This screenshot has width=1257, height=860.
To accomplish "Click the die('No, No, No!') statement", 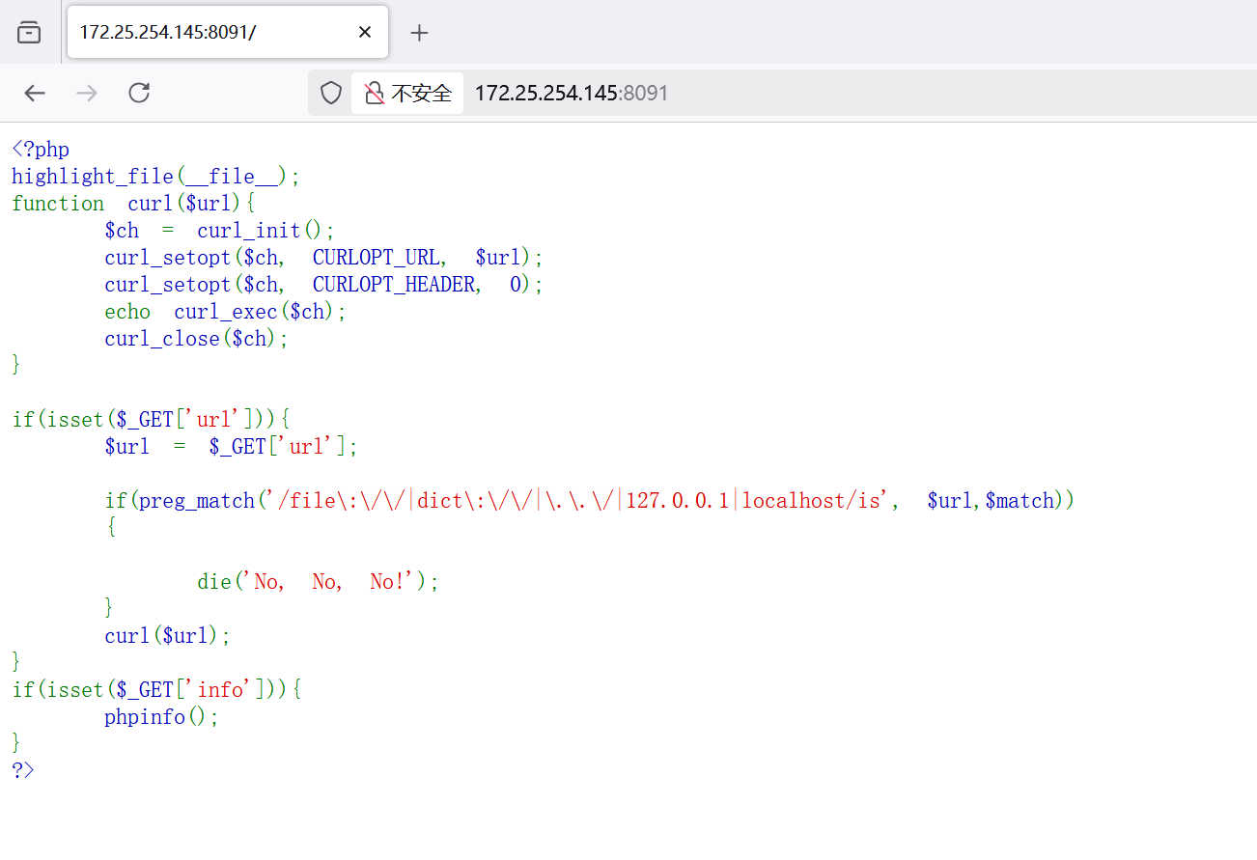I will coord(318,582).
